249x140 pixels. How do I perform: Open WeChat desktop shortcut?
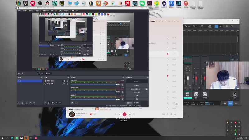point(142,3)
